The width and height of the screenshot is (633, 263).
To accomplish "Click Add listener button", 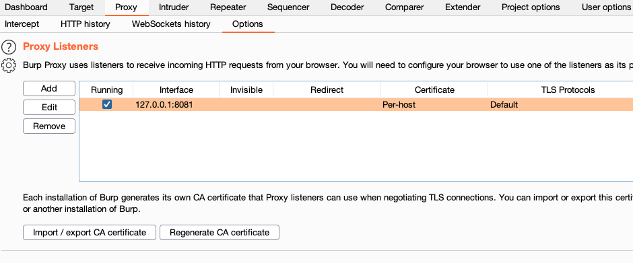I will 49,89.
